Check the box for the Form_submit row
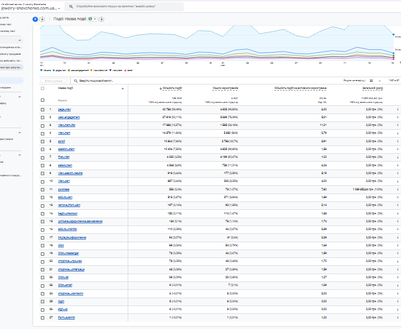This screenshot has width=401, height=329. 43,318
